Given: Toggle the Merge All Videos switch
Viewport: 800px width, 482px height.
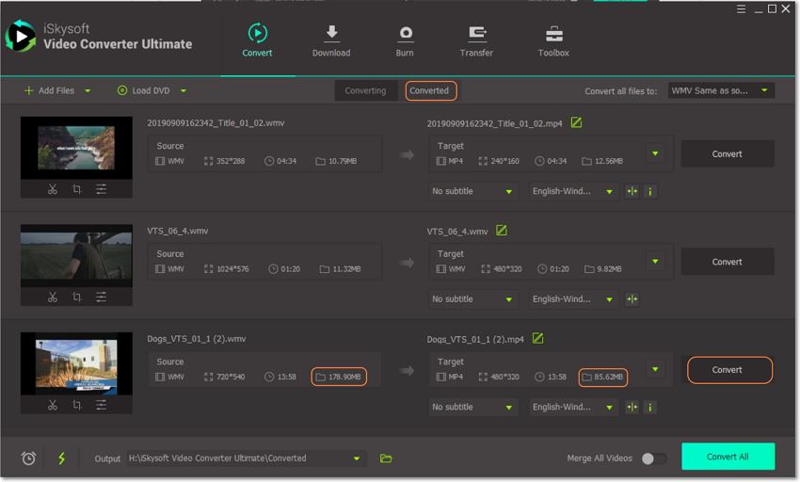Looking at the screenshot, I should click(x=653, y=458).
